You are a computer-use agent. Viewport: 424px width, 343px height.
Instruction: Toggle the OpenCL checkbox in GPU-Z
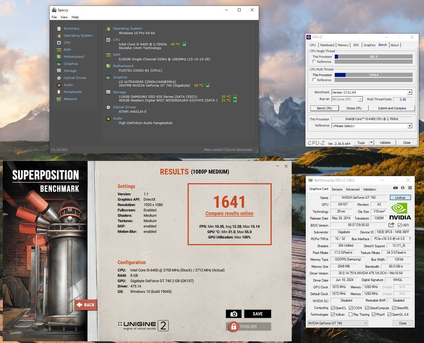tap(333, 308)
